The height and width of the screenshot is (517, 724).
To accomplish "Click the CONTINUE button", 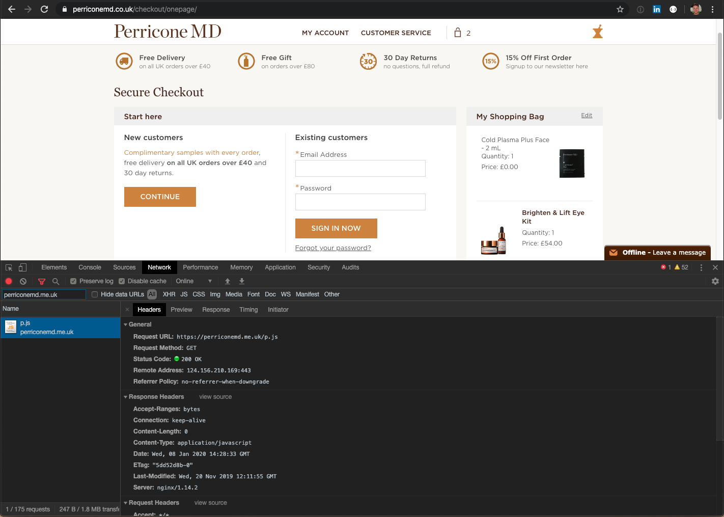I will click(x=160, y=197).
